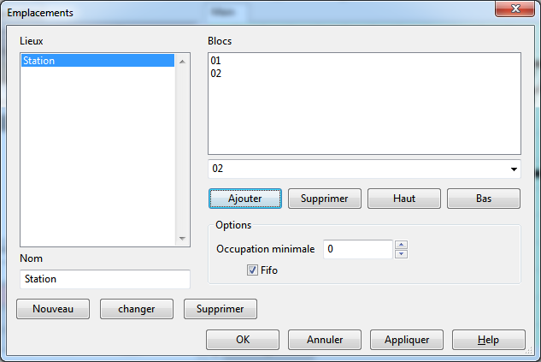Click into the Nom text field

click(x=104, y=279)
